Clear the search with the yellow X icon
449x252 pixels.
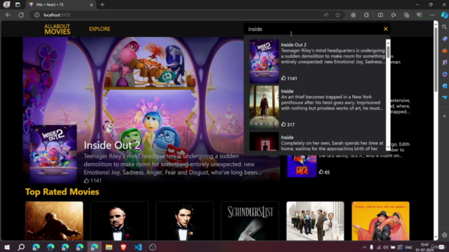pos(385,29)
